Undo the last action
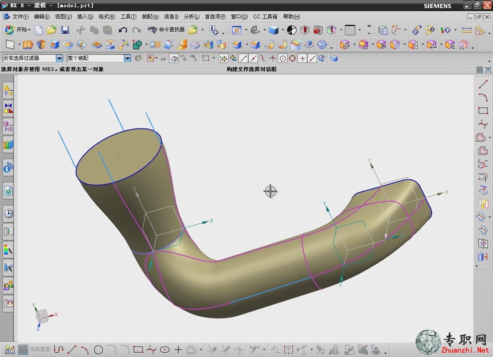This screenshot has width=493, height=357. click(x=123, y=30)
